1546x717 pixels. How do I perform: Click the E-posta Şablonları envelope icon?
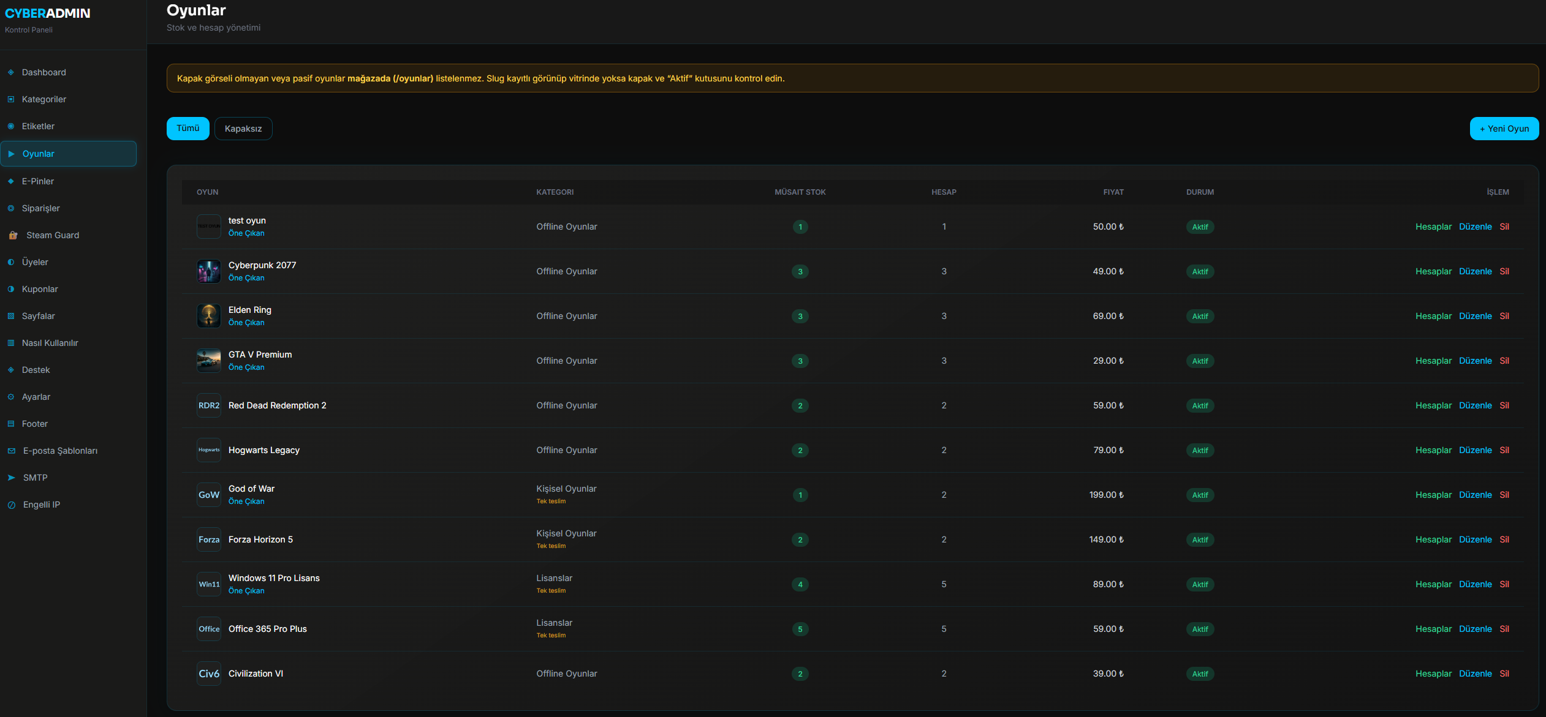[12, 451]
